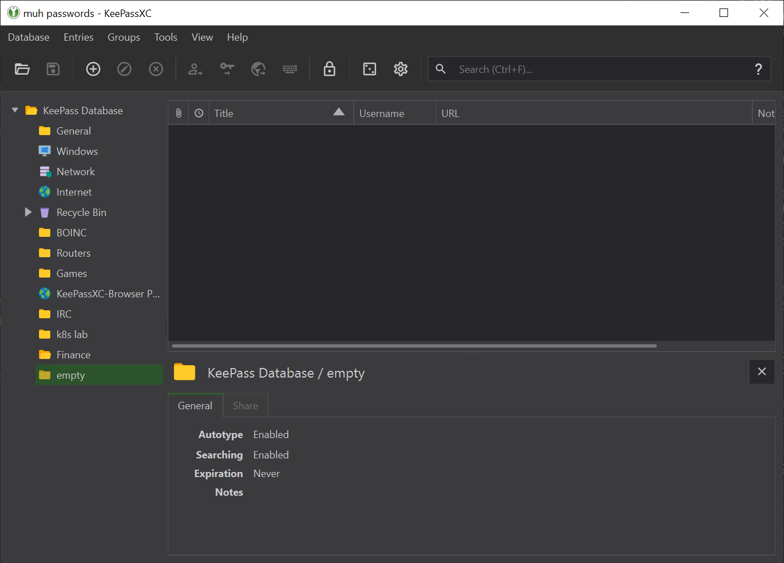This screenshot has width=784, height=563.
Task: Open application settings via the gear icon
Action: pos(401,68)
